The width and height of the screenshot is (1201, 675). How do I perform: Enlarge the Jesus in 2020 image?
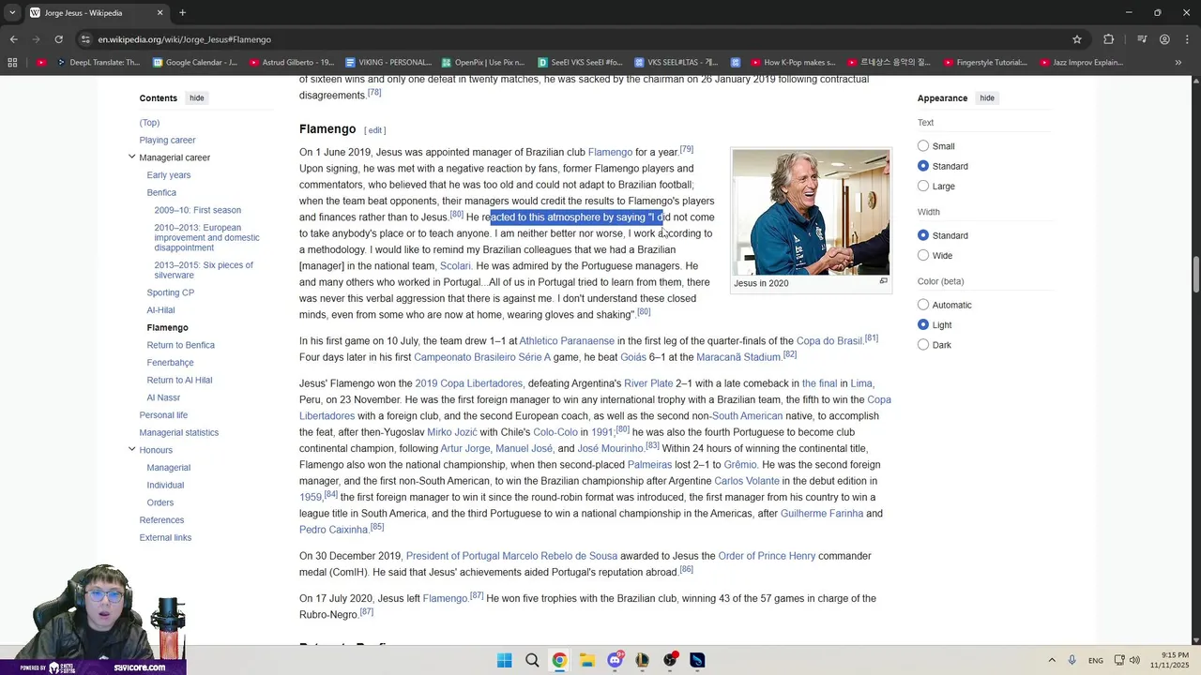coord(883,281)
